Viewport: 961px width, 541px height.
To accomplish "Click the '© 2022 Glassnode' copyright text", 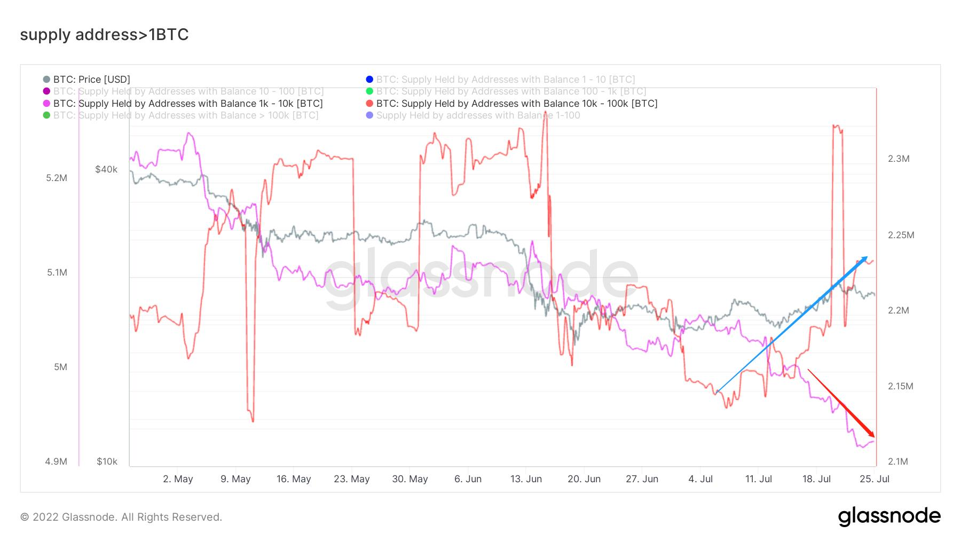I will tap(121, 517).
